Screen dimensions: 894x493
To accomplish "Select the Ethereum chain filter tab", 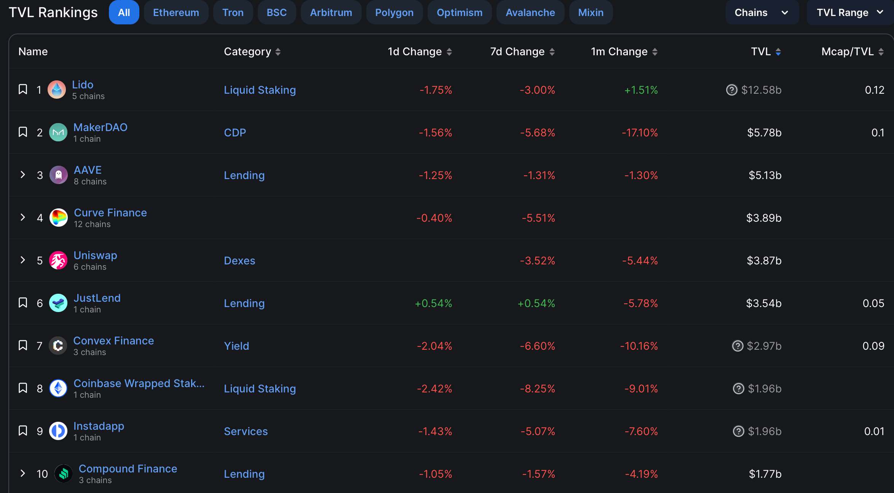I will [176, 13].
